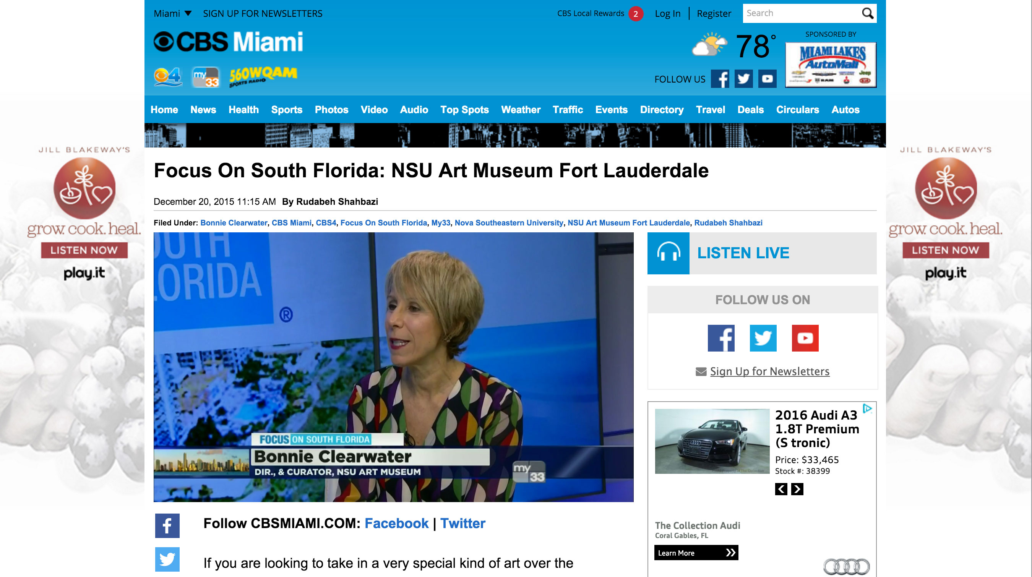Open the CBS Miami tag link

(292, 223)
